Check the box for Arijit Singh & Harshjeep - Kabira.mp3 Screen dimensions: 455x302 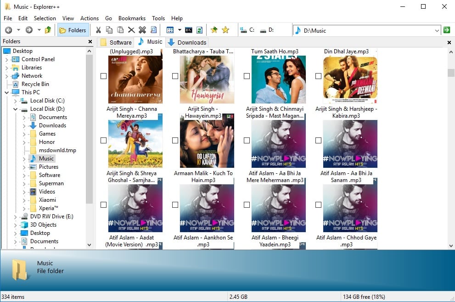(x=318, y=76)
